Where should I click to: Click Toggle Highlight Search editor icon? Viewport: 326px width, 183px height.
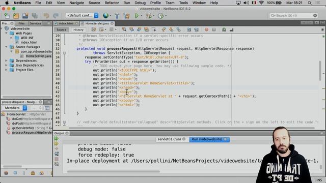click(146, 29)
